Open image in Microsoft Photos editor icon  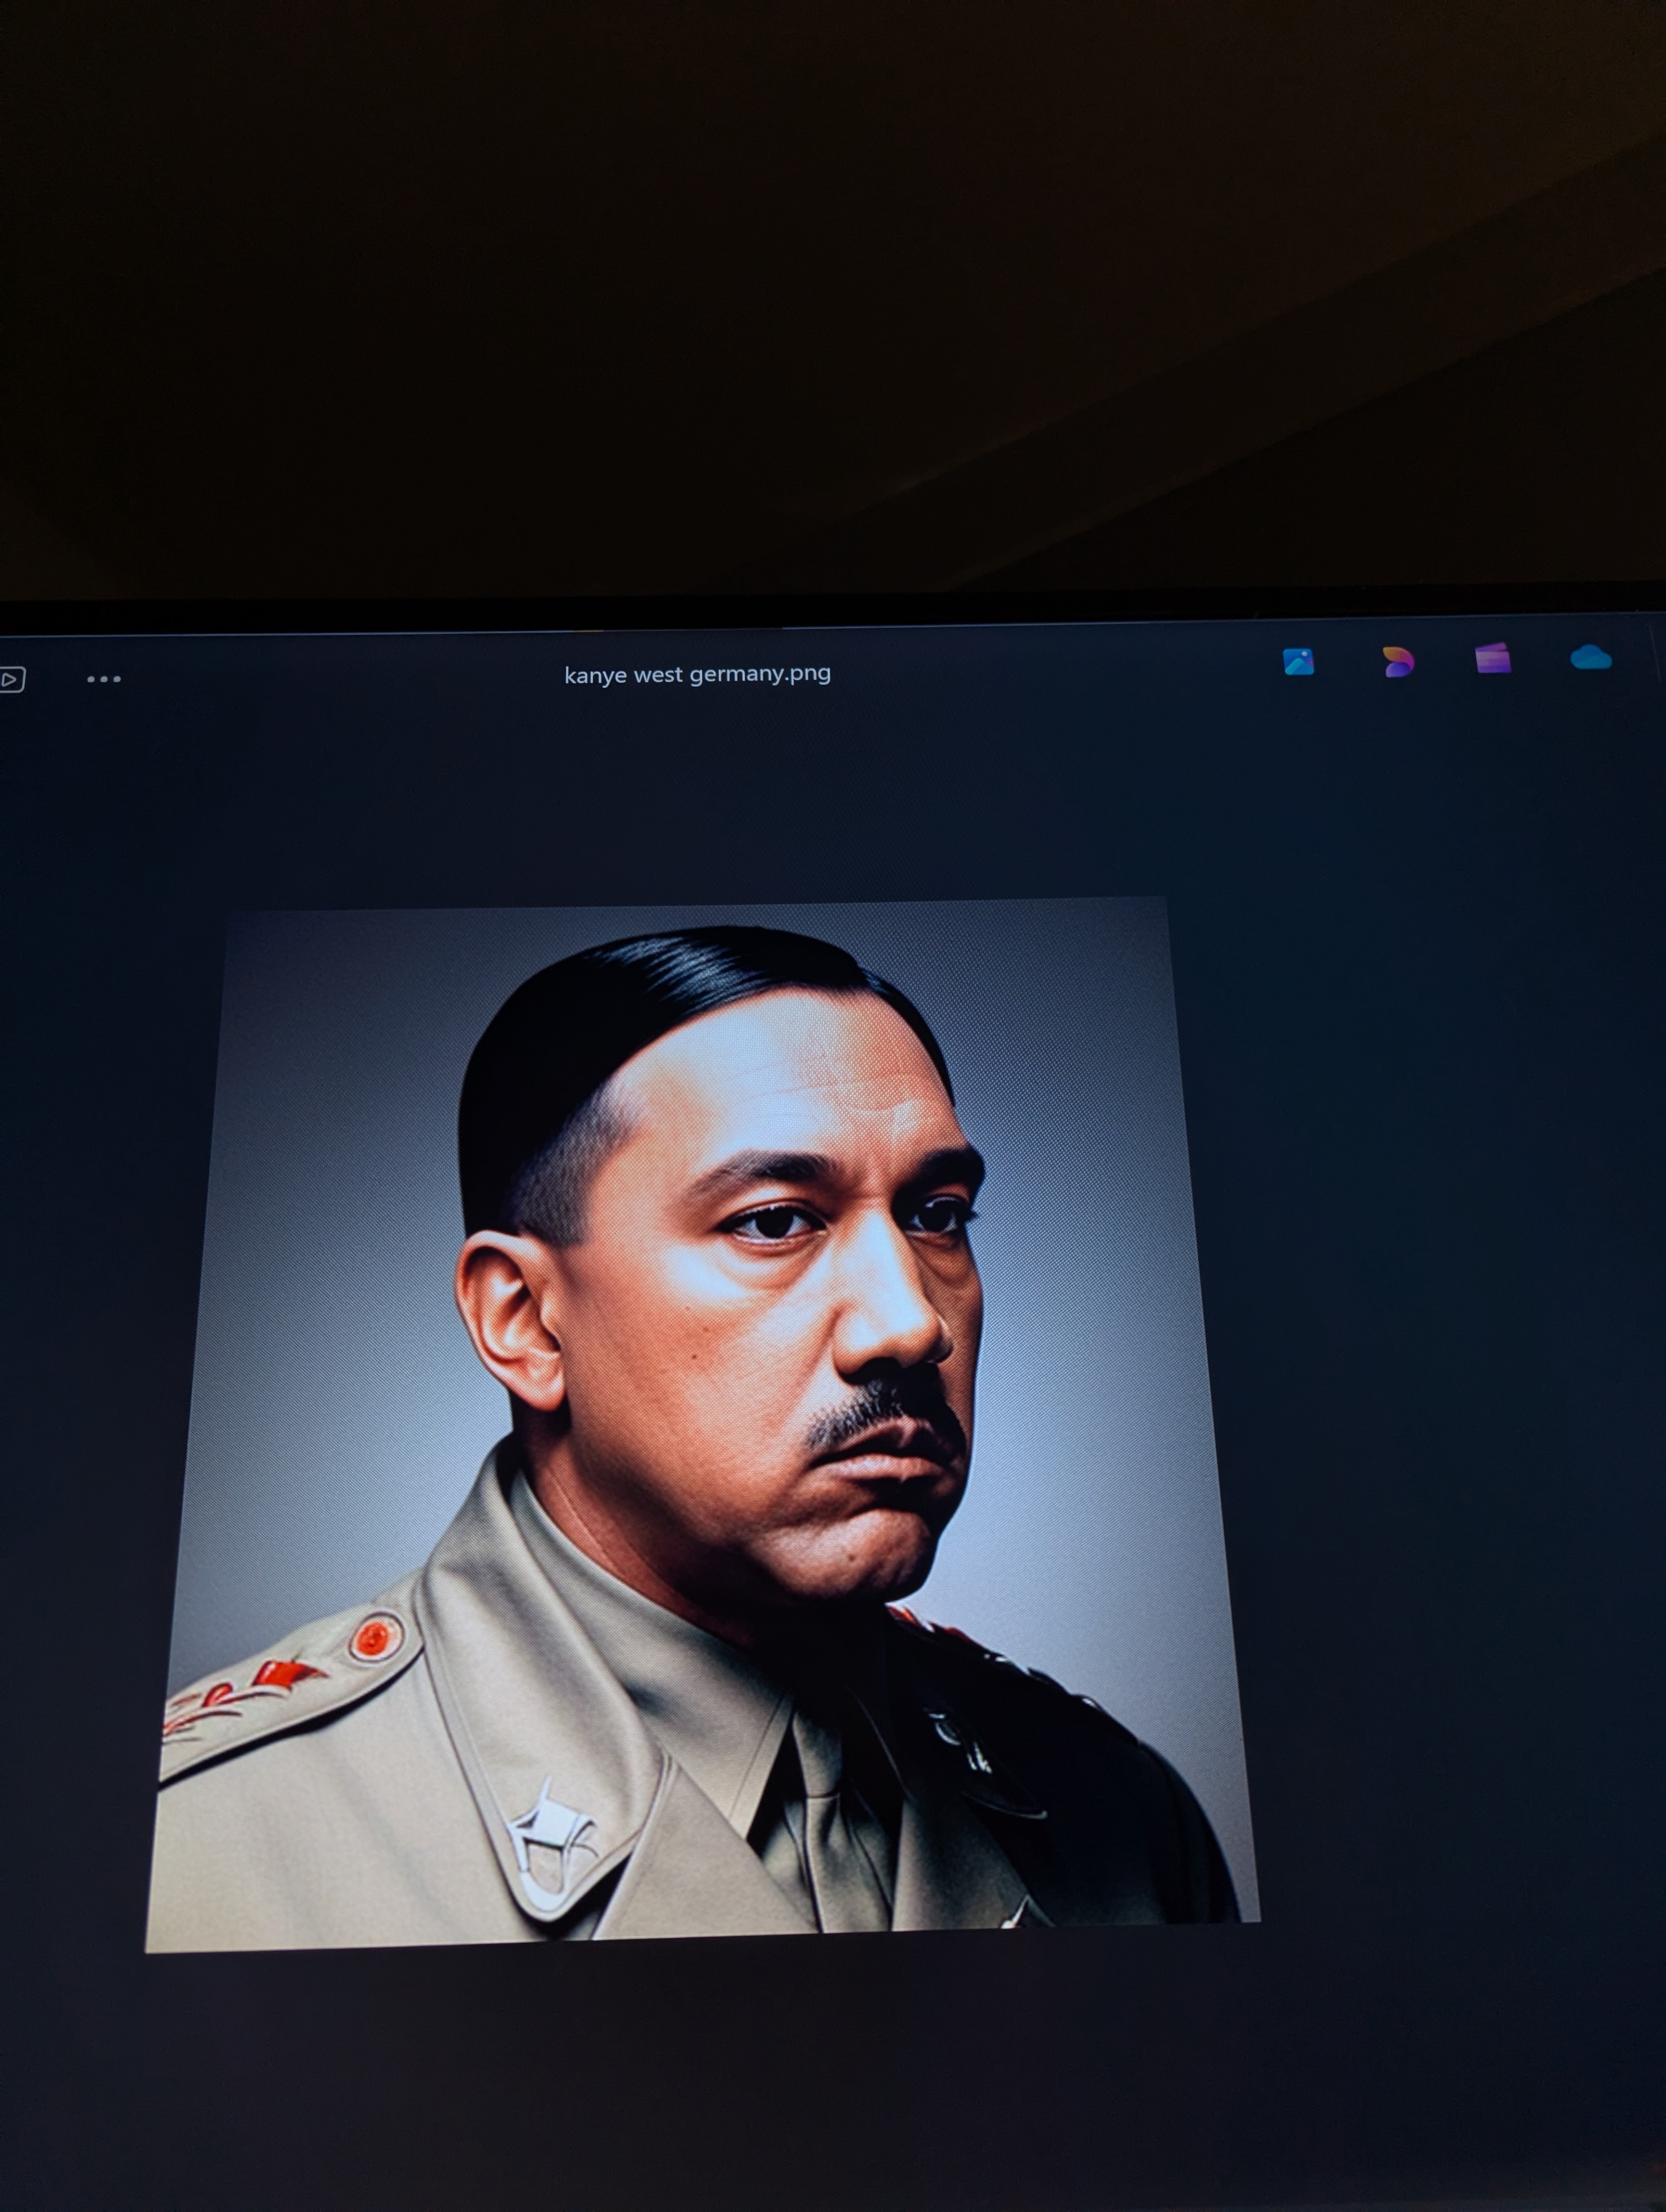tap(1298, 662)
